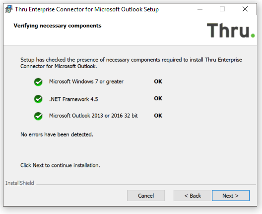Go to previous step with Back button

pyautogui.click(x=193, y=196)
